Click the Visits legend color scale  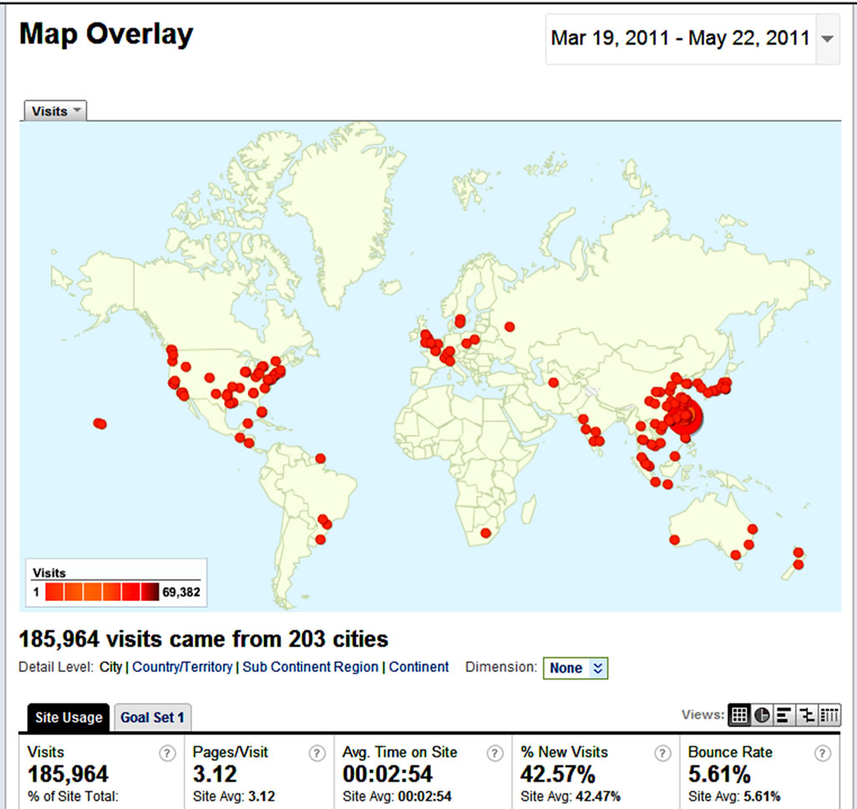(x=102, y=592)
